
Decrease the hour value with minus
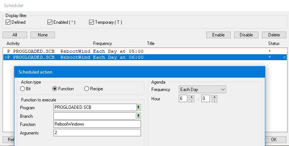point(191,101)
